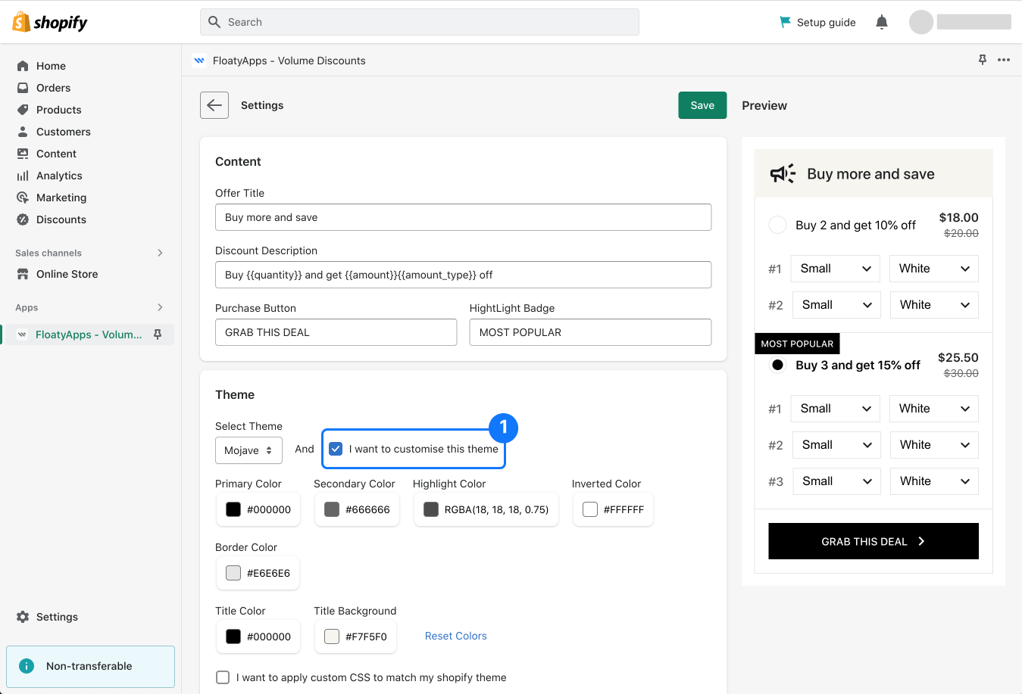Click the Setup guide flag icon
This screenshot has width=1022, height=694.
[x=785, y=22]
